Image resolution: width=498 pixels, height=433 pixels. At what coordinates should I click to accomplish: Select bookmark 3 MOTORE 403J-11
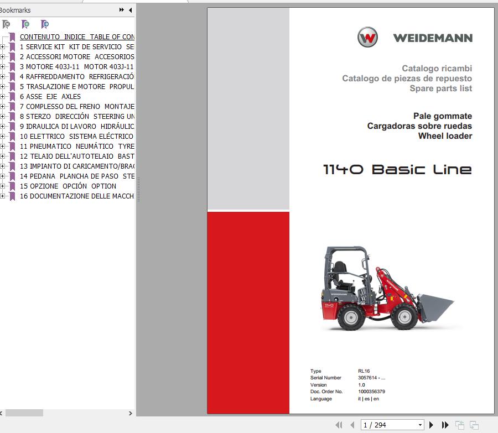point(76,67)
